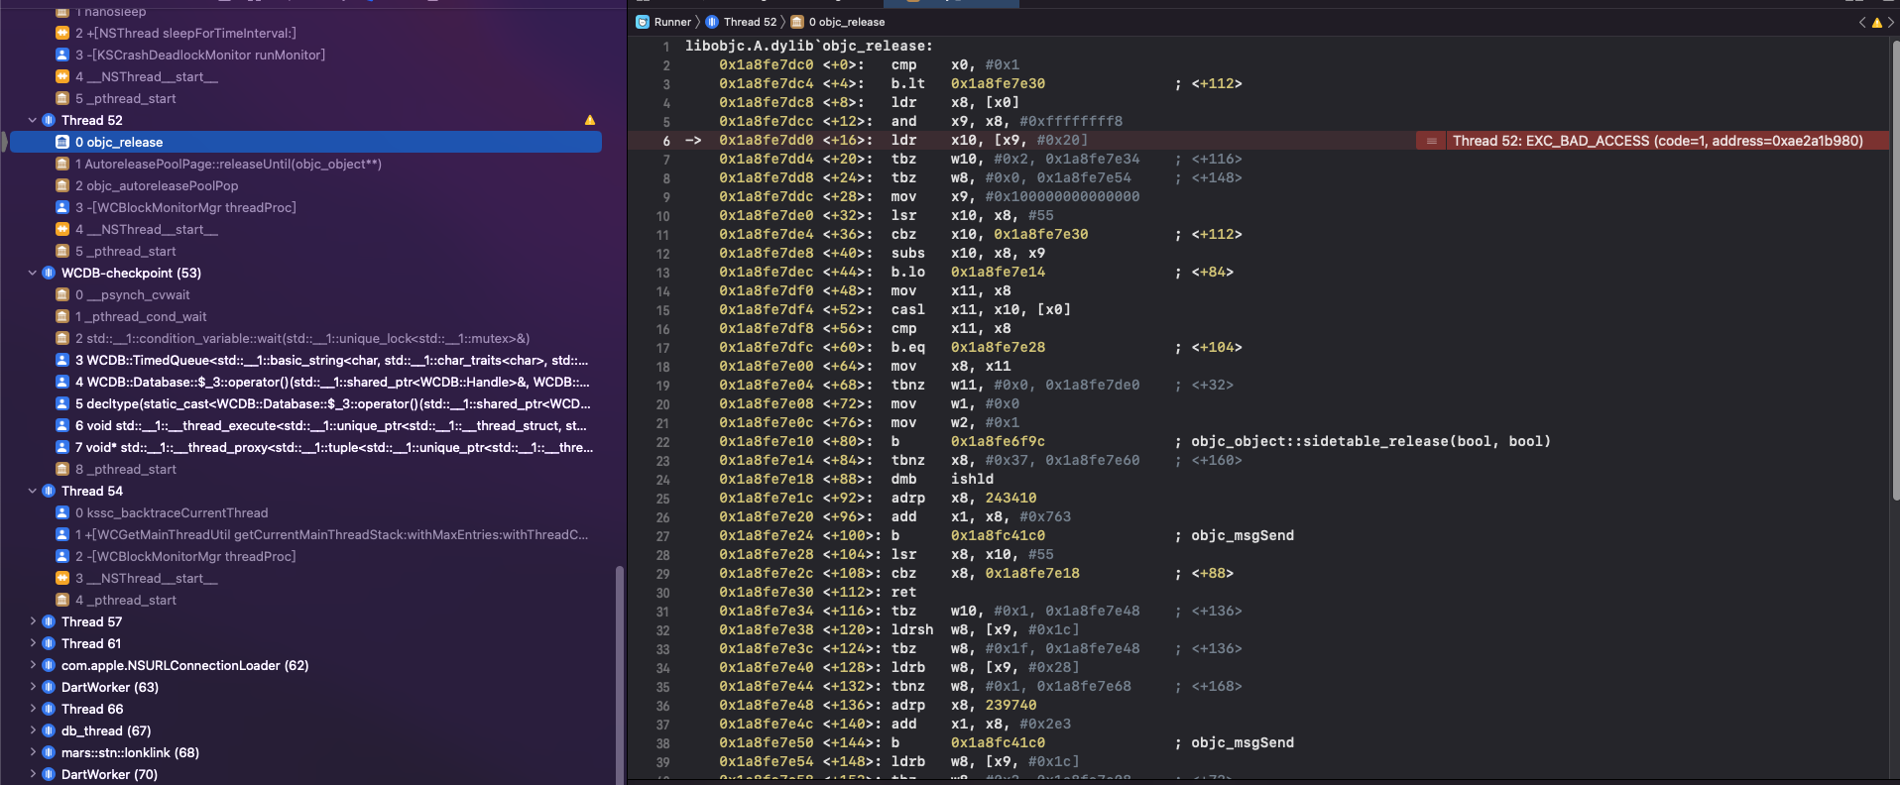Click the thread icon beside db_thread (67)
The image size is (1900, 785).
(49, 730)
